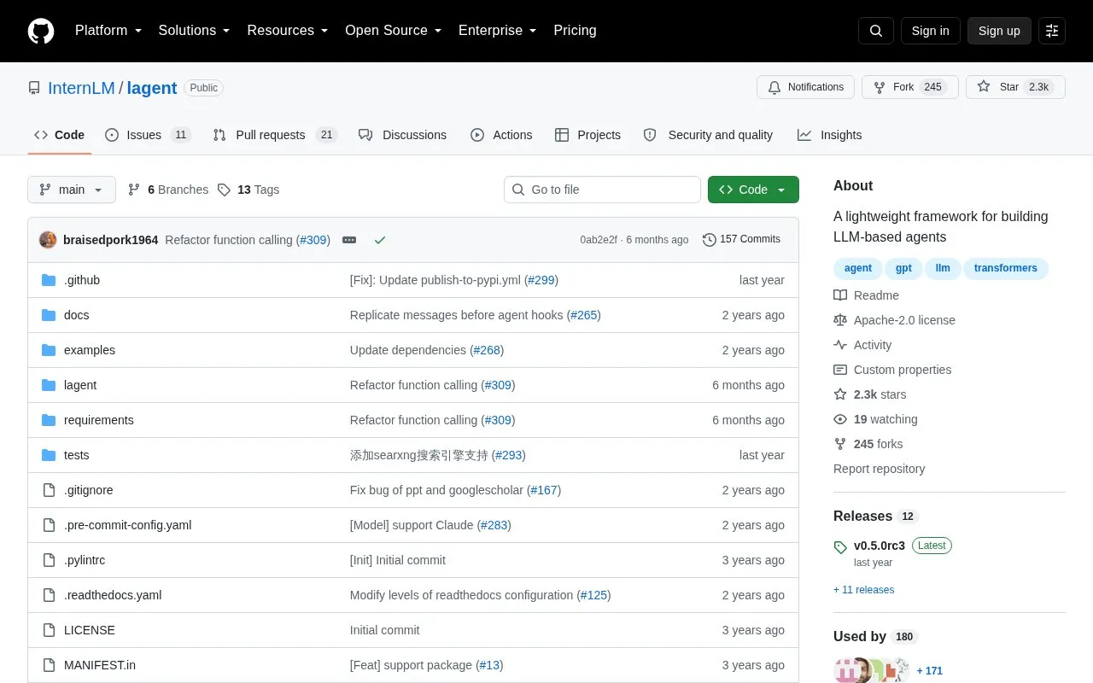The image size is (1093, 683).
Task: Click the Go to file search field
Action: [602, 190]
